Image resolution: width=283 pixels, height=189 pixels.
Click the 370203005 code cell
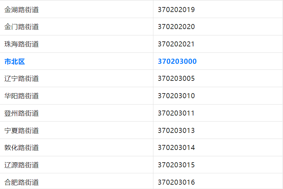point(176,78)
